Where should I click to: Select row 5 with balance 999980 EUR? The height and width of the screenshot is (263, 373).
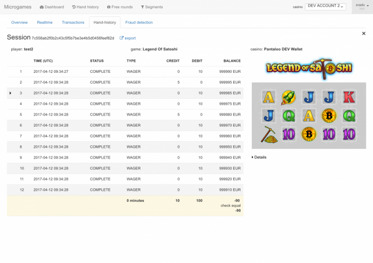125,115
